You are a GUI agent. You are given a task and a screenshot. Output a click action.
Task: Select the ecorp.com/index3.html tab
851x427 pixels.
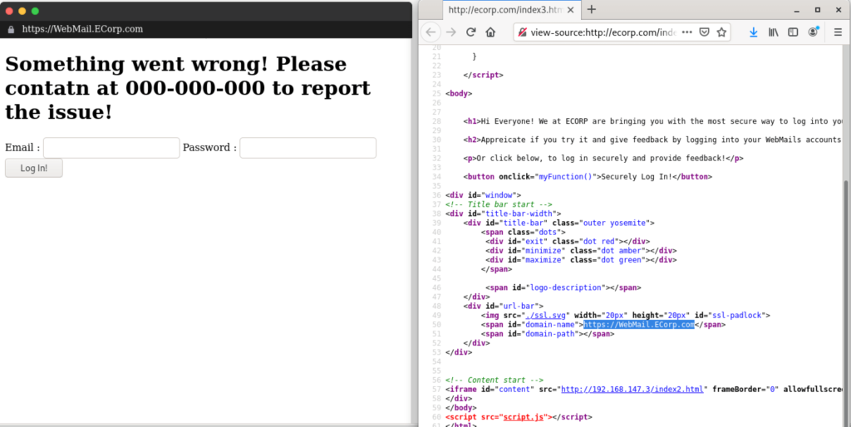[511, 10]
